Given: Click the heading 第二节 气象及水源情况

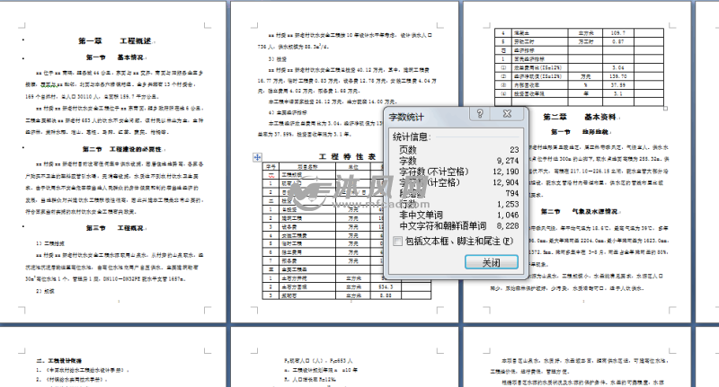Looking at the screenshot, I should (x=580, y=212).
